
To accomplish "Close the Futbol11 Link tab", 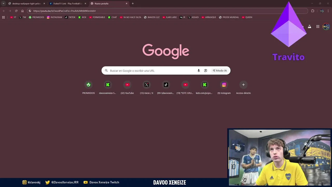I will point(85,4).
